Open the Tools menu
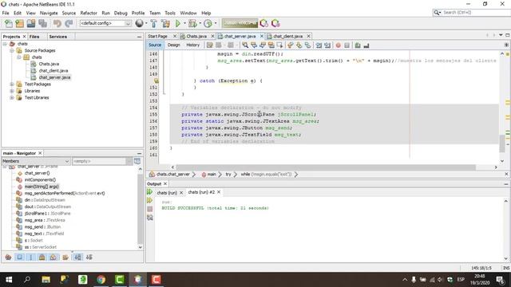 (170, 13)
